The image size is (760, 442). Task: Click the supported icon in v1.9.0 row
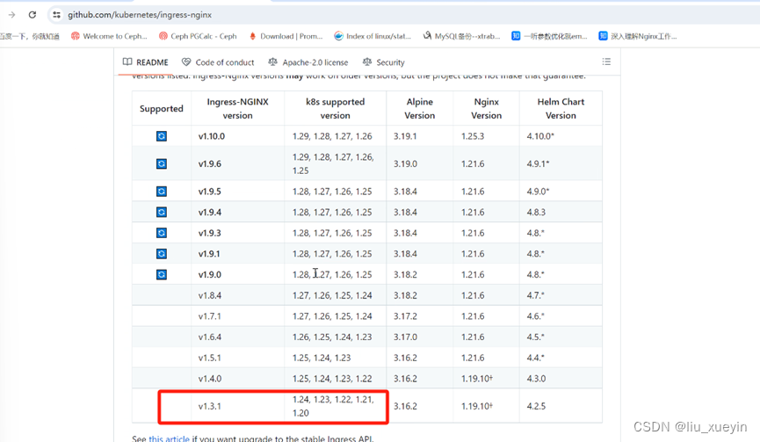pyautogui.click(x=162, y=275)
